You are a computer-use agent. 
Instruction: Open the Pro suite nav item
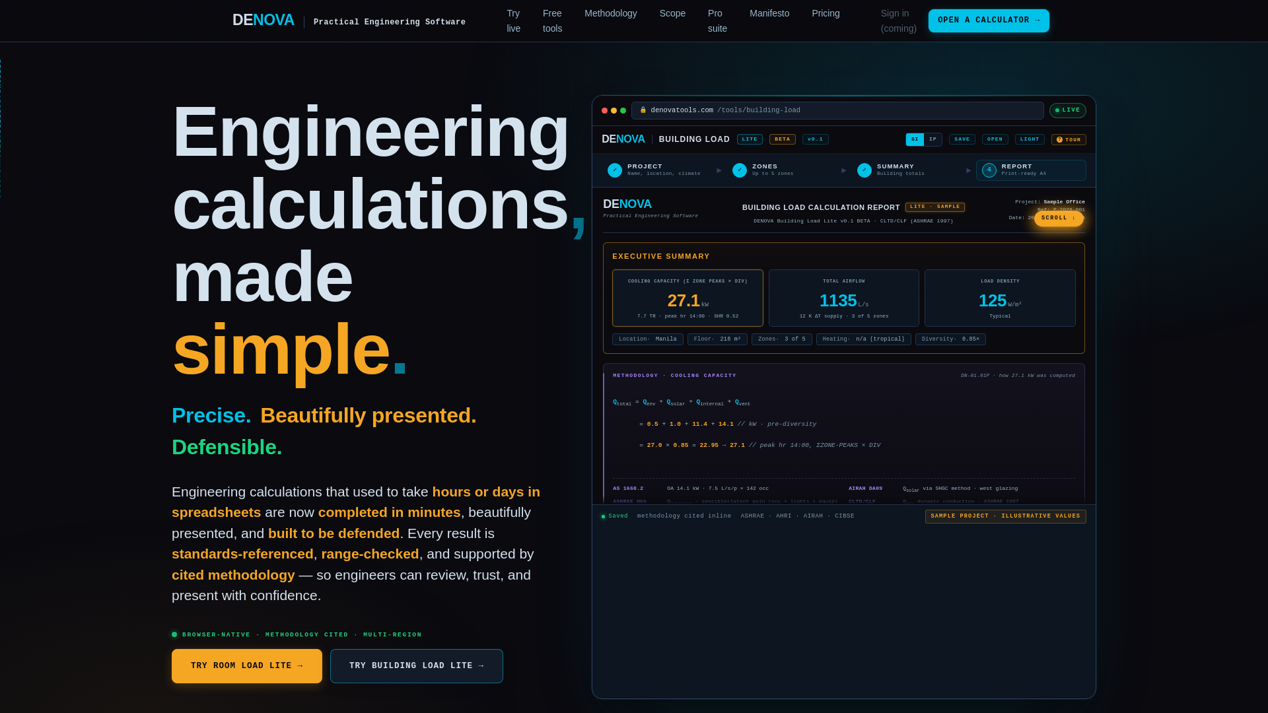click(x=717, y=21)
